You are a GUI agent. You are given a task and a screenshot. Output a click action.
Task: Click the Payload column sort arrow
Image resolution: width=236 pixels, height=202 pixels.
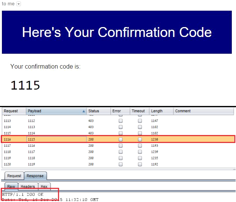pyautogui.click(x=83, y=111)
